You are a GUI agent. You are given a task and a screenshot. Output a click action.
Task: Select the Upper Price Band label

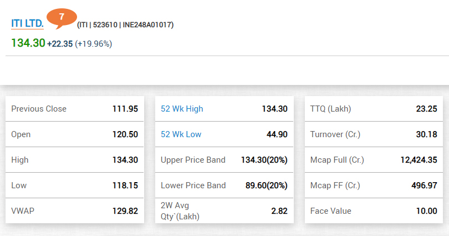click(193, 160)
